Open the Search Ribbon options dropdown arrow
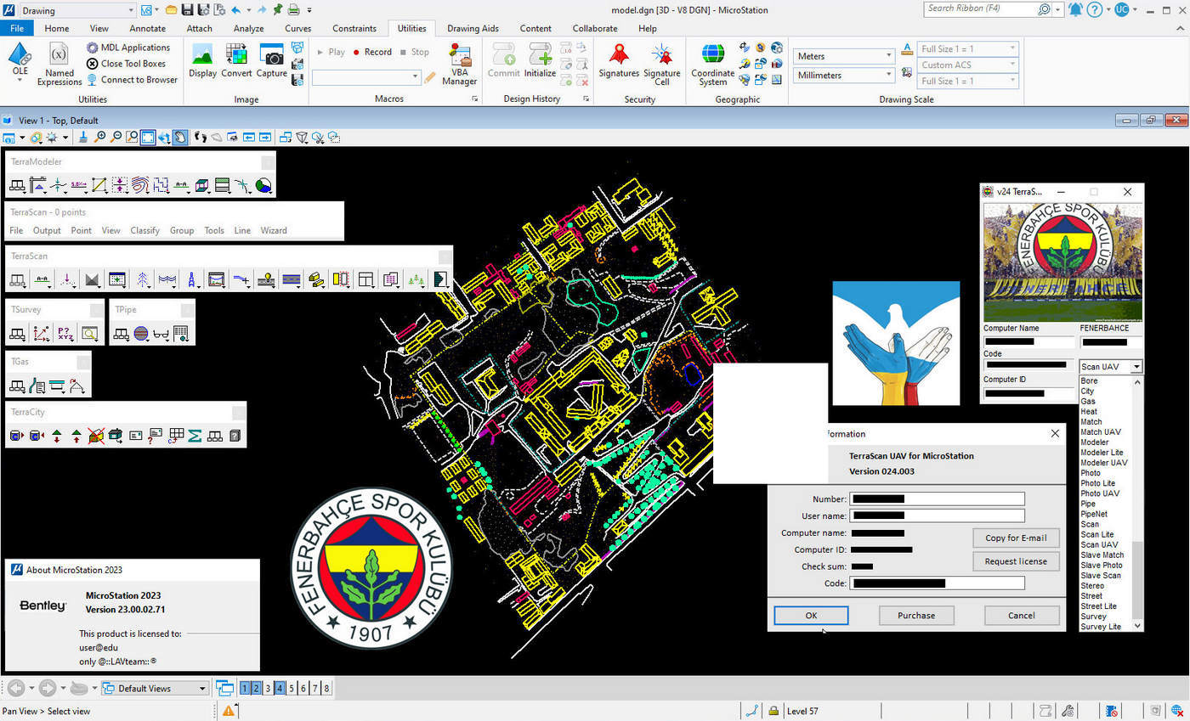The height and width of the screenshot is (721, 1190). (1058, 9)
